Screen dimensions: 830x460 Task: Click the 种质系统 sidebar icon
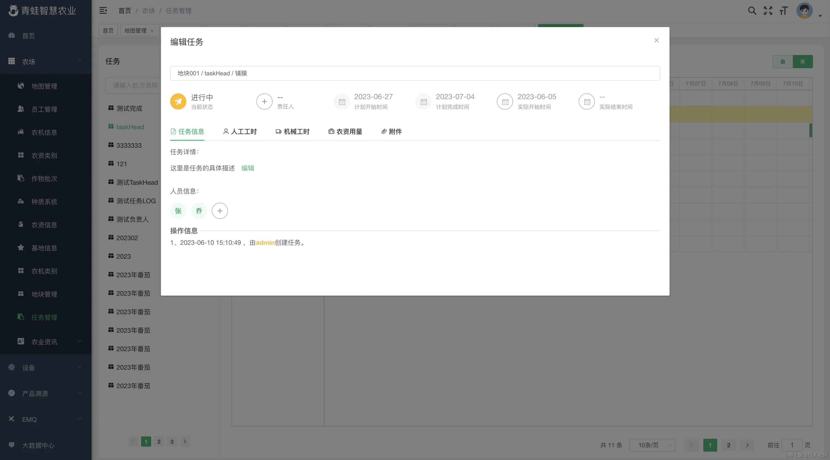pyautogui.click(x=21, y=201)
